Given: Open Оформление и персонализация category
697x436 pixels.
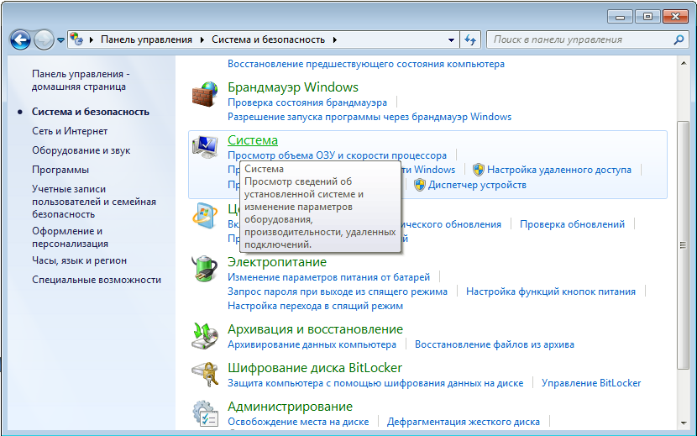Looking at the screenshot, I should [x=70, y=237].
